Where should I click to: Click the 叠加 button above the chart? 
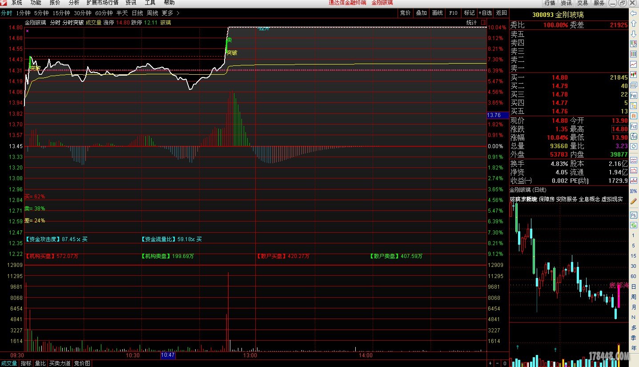[421, 13]
